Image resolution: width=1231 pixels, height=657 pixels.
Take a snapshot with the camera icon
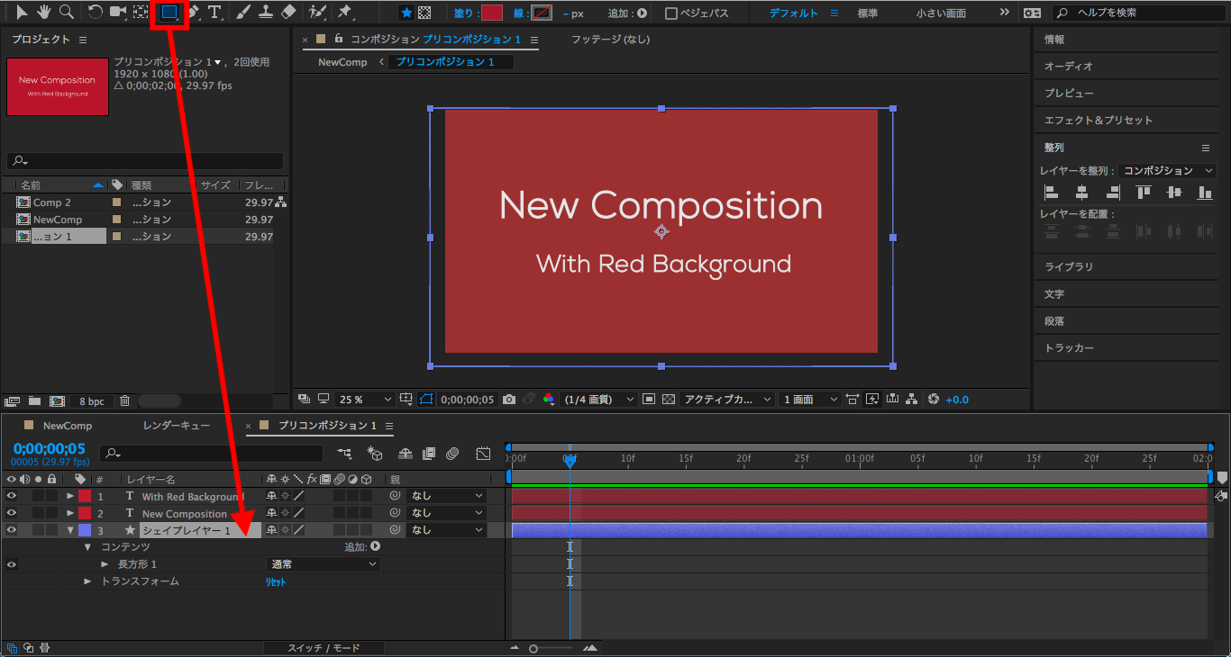[509, 400]
